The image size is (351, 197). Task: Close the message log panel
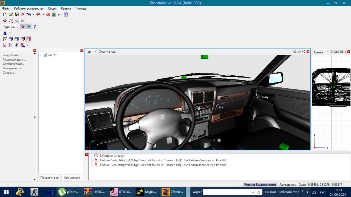tap(86, 155)
